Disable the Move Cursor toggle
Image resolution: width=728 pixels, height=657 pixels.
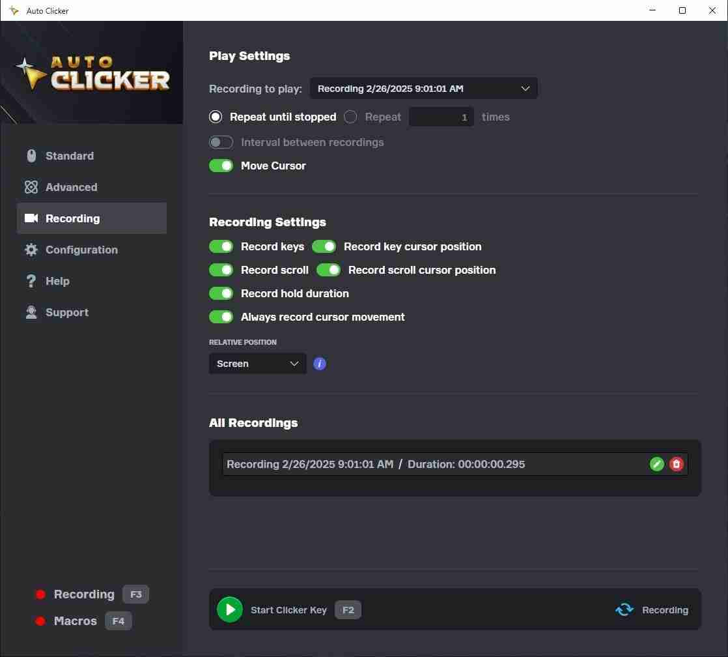tap(221, 166)
